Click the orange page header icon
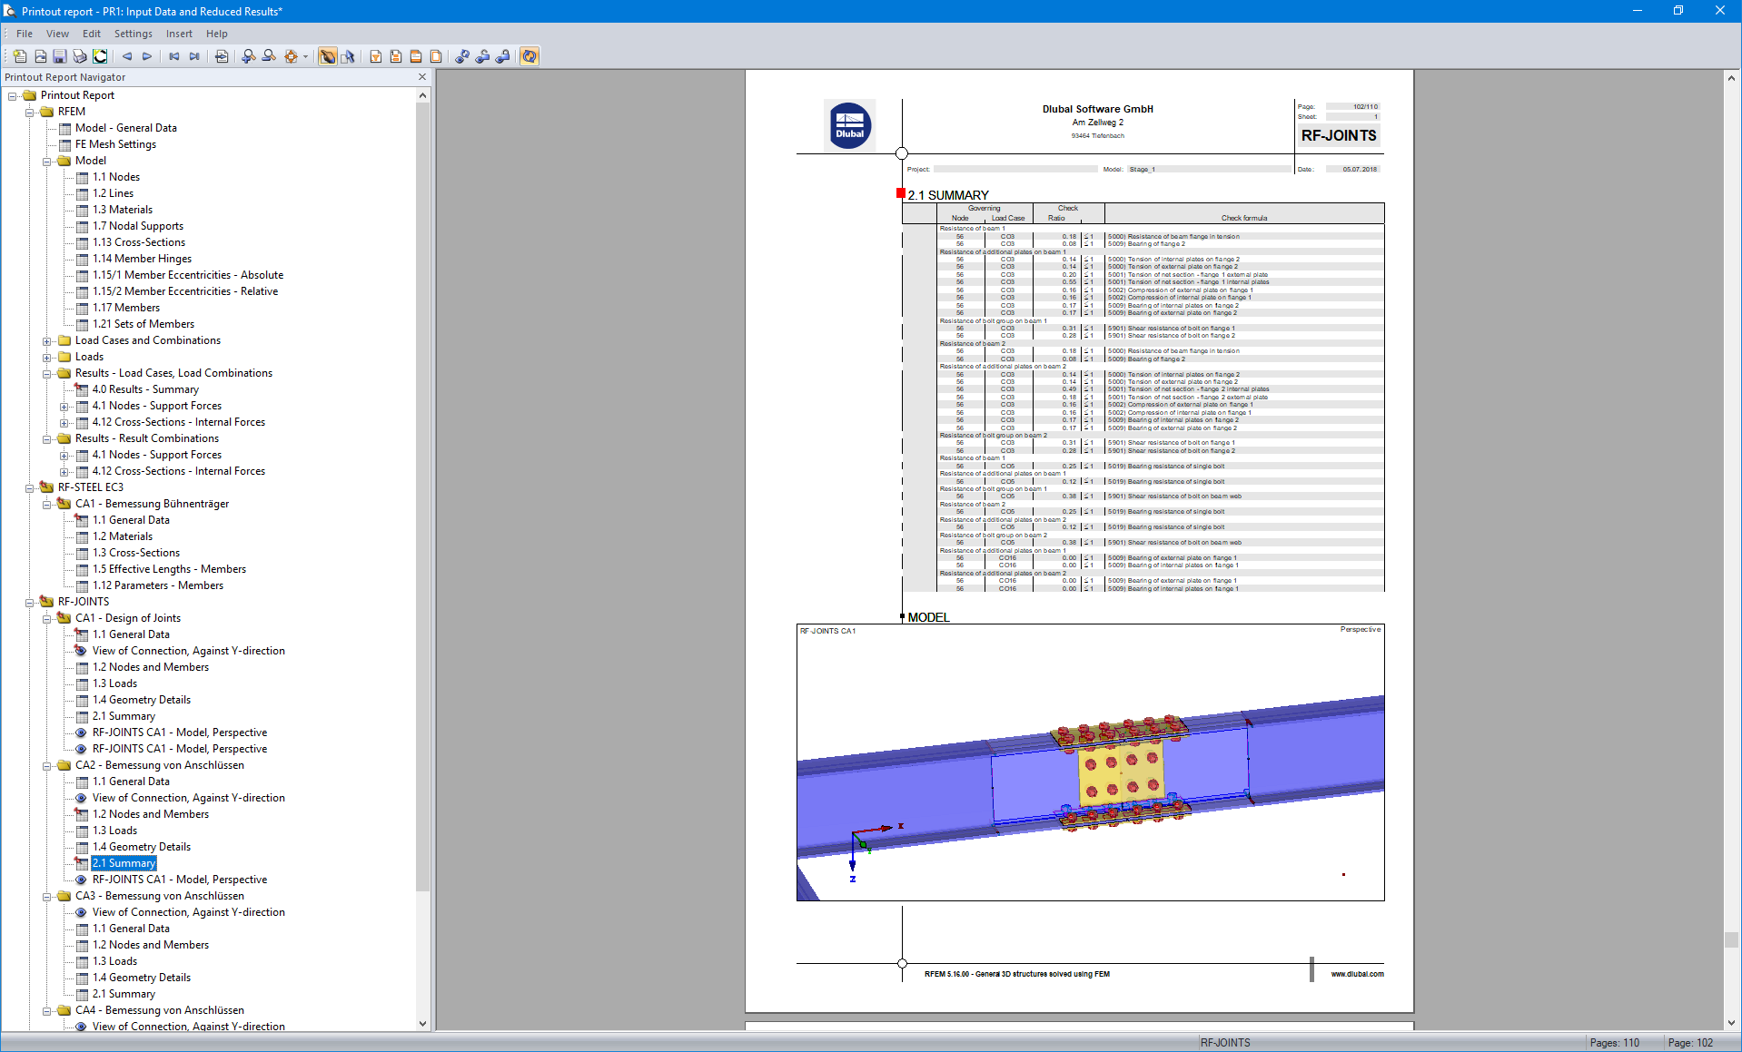 (x=416, y=56)
